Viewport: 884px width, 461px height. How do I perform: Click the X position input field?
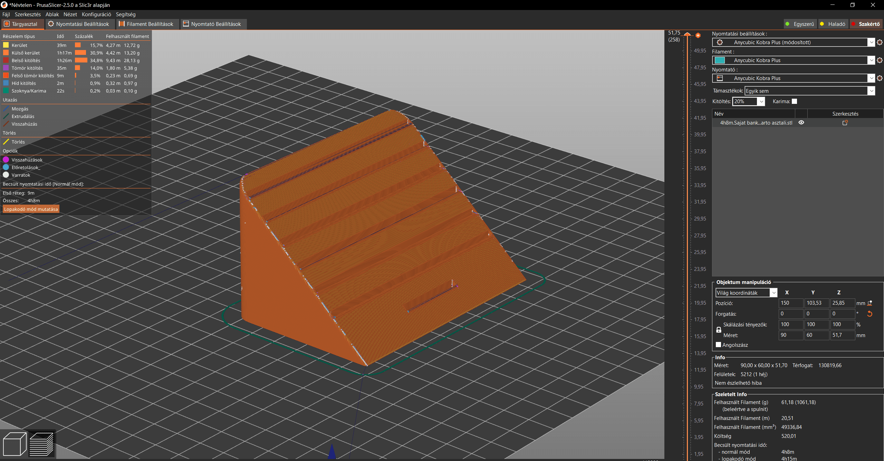pos(791,303)
